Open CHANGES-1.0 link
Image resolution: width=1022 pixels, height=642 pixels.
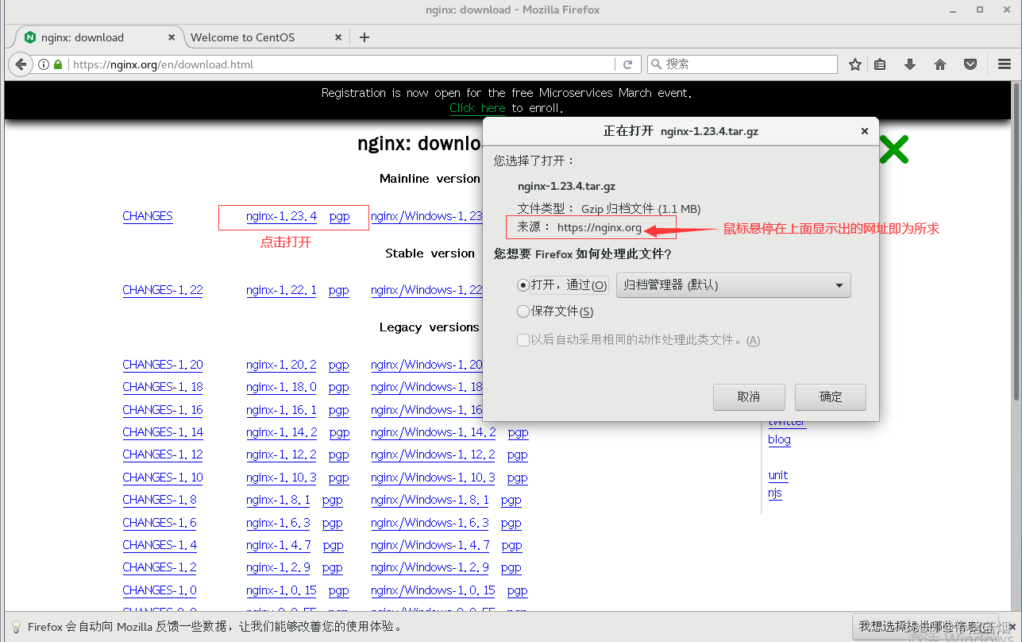tap(160, 590)
